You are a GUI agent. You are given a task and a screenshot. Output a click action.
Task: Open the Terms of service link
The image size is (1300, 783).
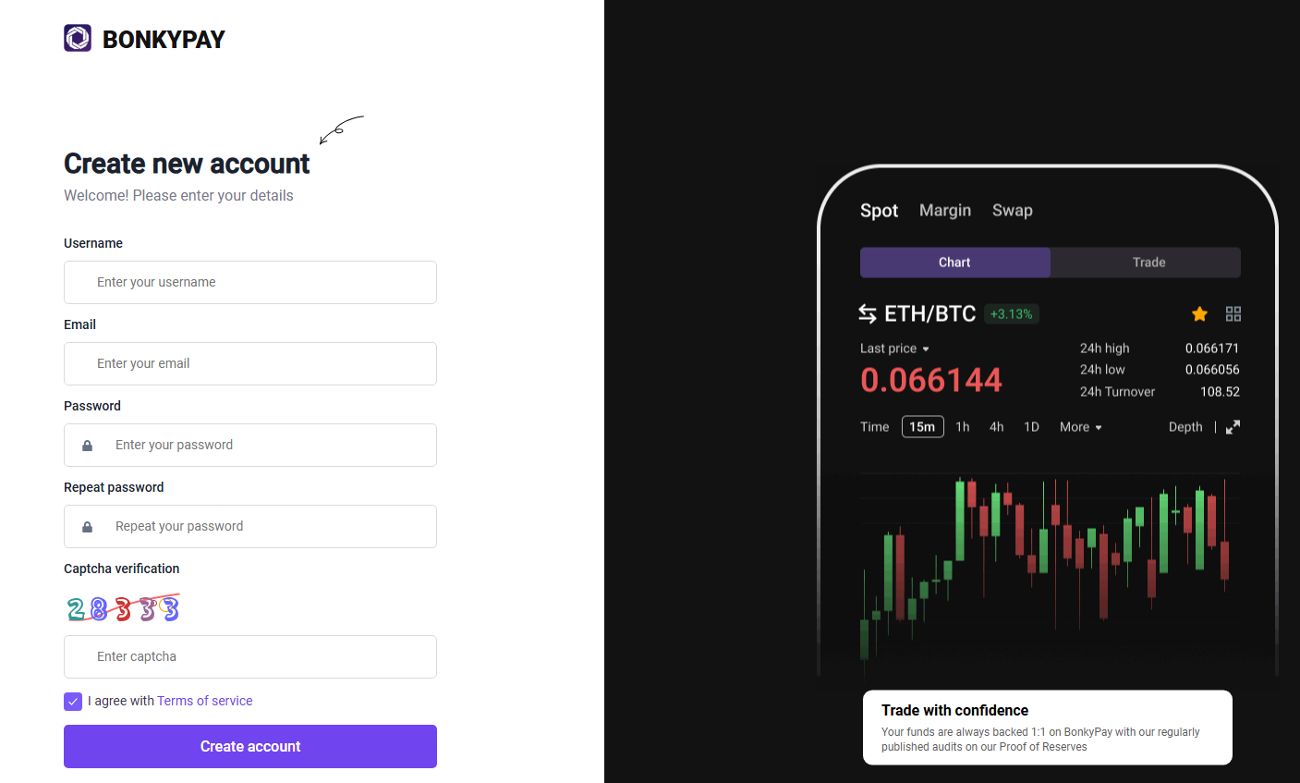(204, 702)
